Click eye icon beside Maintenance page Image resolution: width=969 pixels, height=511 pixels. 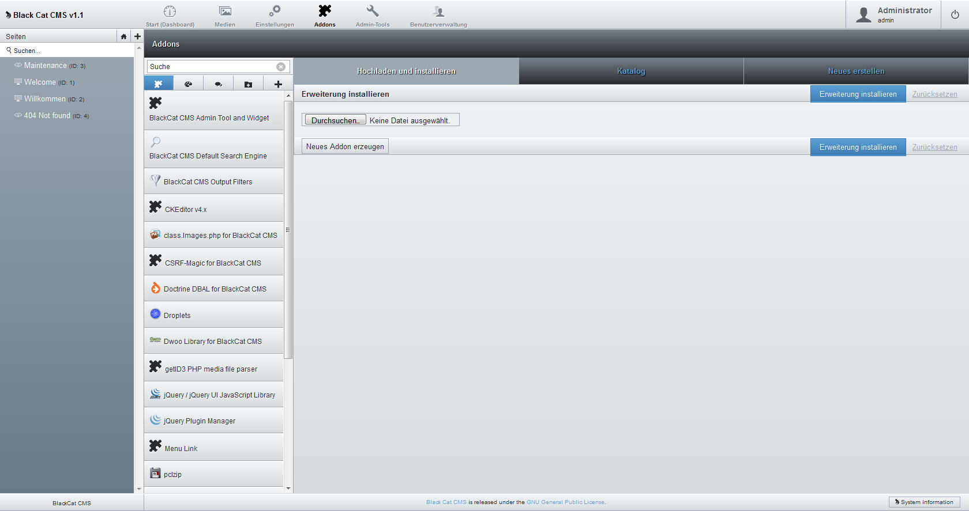coord(18,65)
